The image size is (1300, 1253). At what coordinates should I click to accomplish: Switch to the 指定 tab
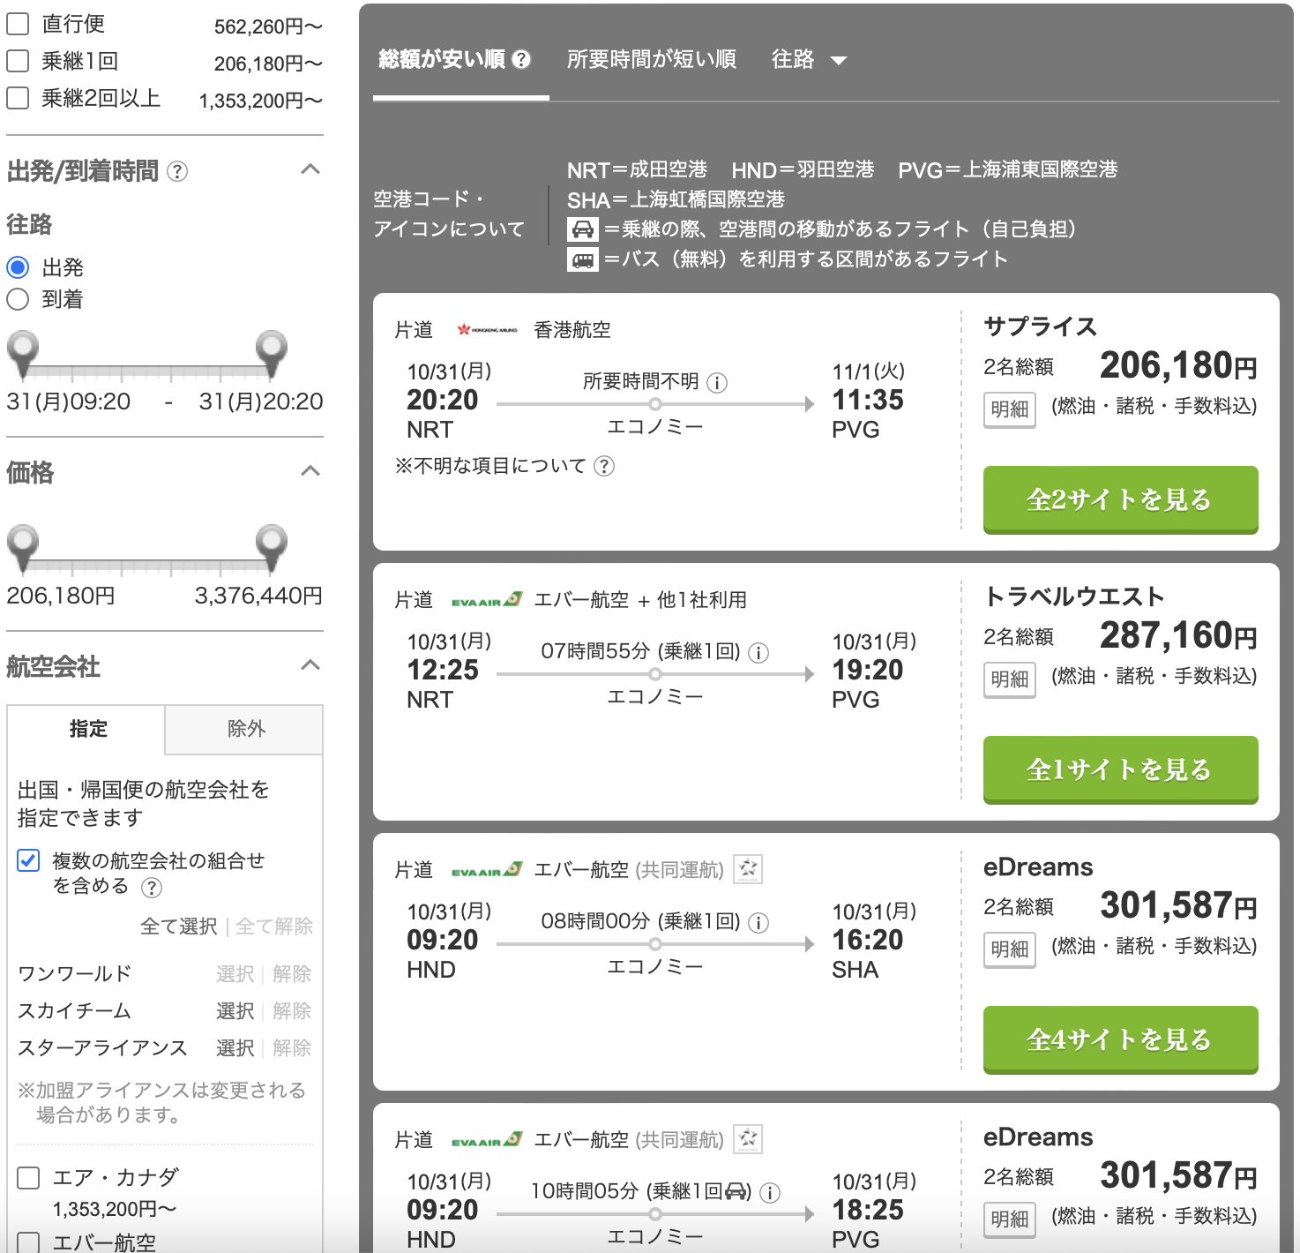(86, 729)
